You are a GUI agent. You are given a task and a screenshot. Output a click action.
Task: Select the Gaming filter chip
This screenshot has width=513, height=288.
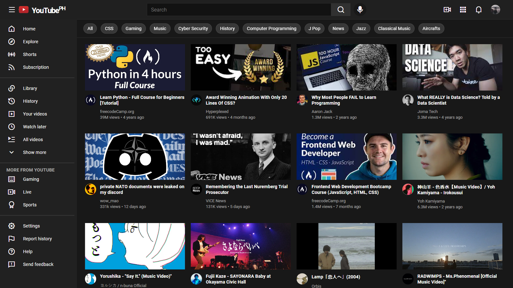[x=133, y=28]
